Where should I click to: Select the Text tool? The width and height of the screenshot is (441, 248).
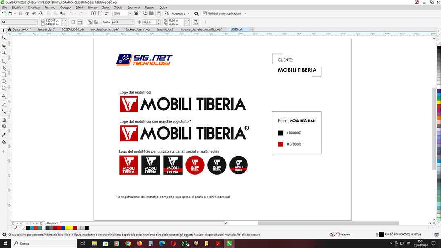(4, 97)
